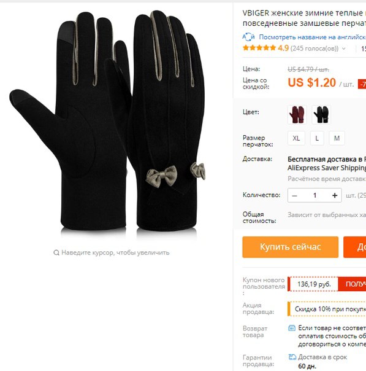Click the translate icon beside the English title link
The width and height of the screenshot is (366, 371).
coord(248,37)
